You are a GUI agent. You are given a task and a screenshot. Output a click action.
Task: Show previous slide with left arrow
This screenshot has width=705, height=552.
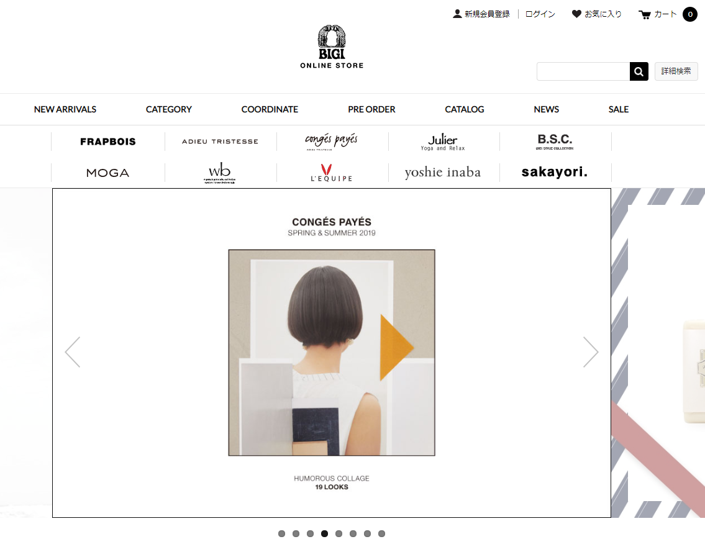tap(73, 352)
